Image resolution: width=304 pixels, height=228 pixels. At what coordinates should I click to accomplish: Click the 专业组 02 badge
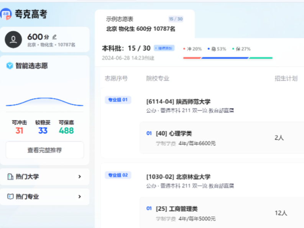pos(118,175)
